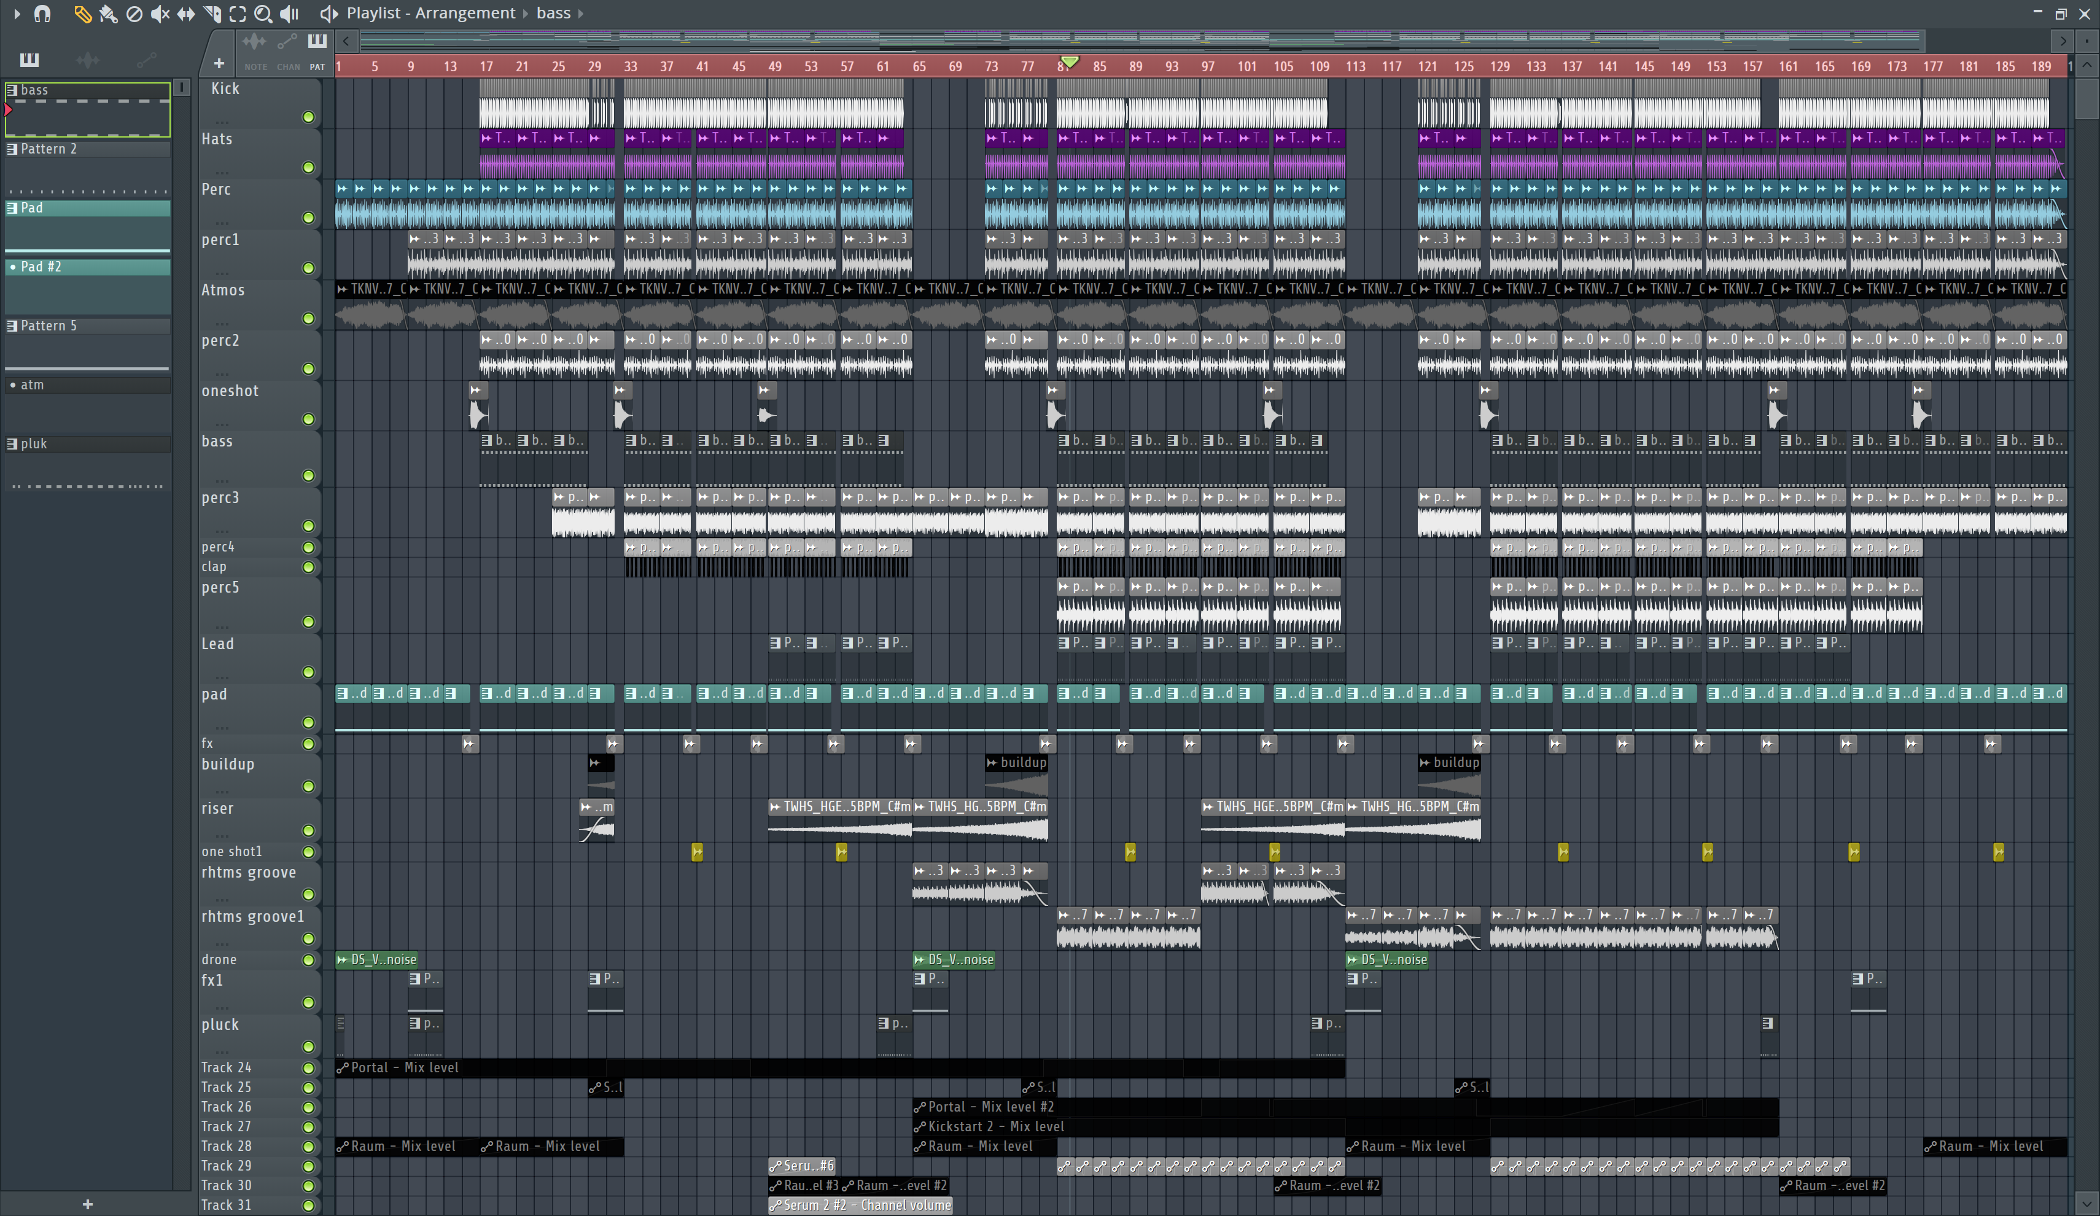Mute the Hats track

(x=308, y=168)
